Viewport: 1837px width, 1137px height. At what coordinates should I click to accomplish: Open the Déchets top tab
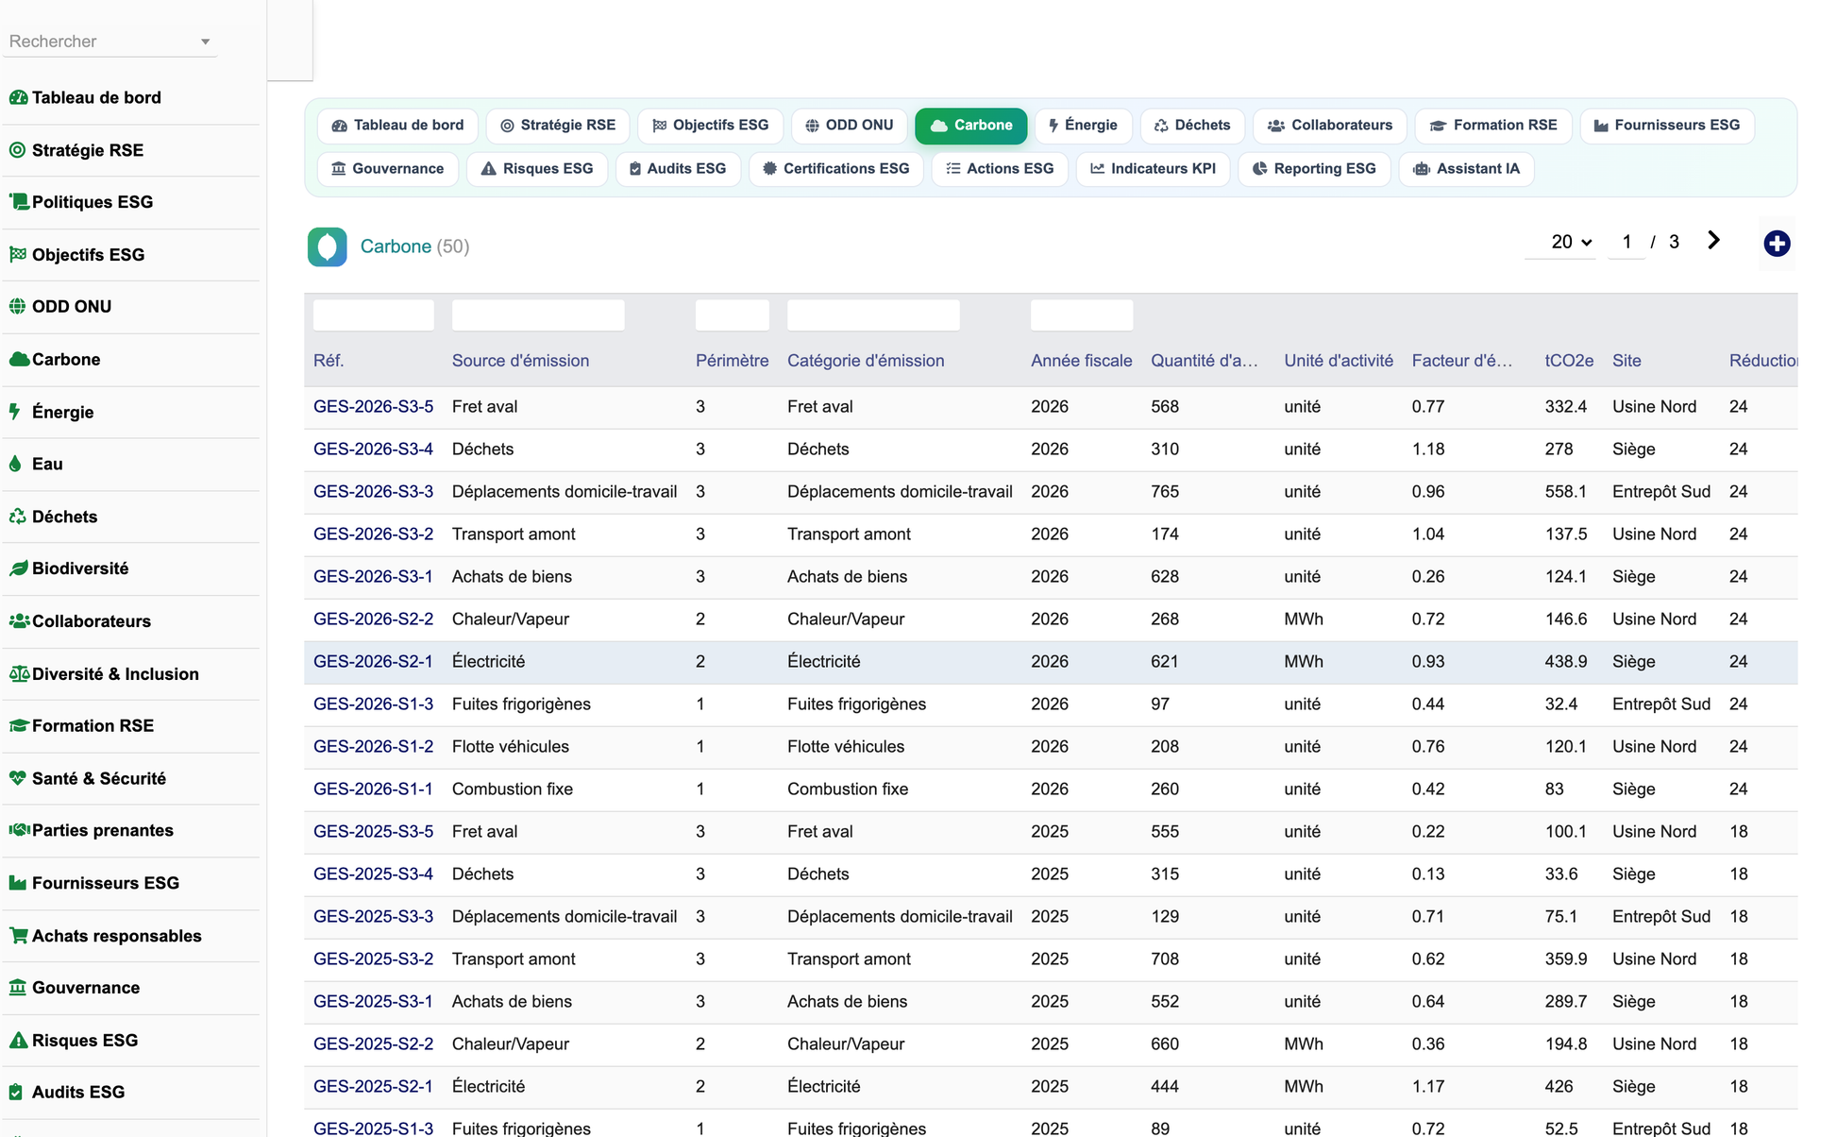[1192, 126]
